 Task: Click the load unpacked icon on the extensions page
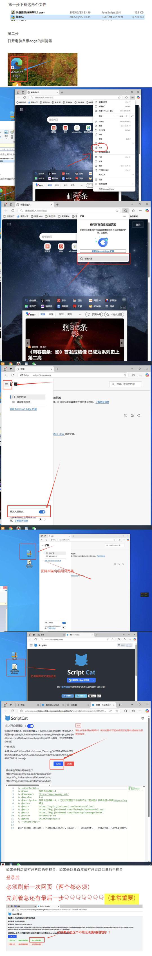[x=125, y=415]
